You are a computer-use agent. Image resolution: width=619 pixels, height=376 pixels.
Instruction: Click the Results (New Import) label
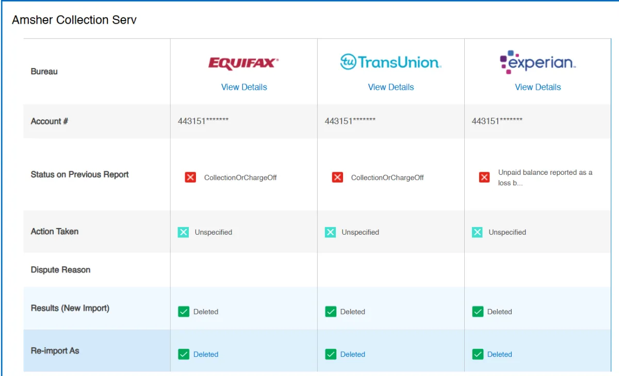[x=70, y=308]
